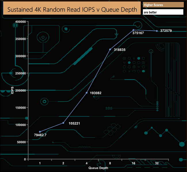
Task: Click the 'are better' legend box
Action: pyautogui.click(x=163, y=12)
